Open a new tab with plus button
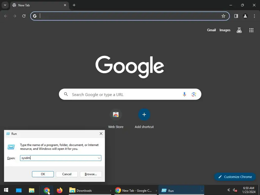 (x=74, y=5)
